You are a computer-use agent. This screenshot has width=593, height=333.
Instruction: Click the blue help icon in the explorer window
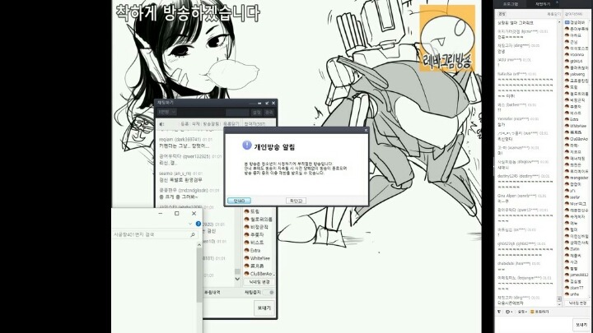click(x=198, y=224)
